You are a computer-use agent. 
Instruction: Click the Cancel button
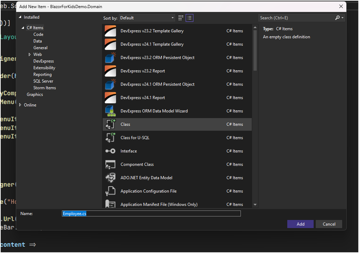pyautogui.click(x=329, y=224)
